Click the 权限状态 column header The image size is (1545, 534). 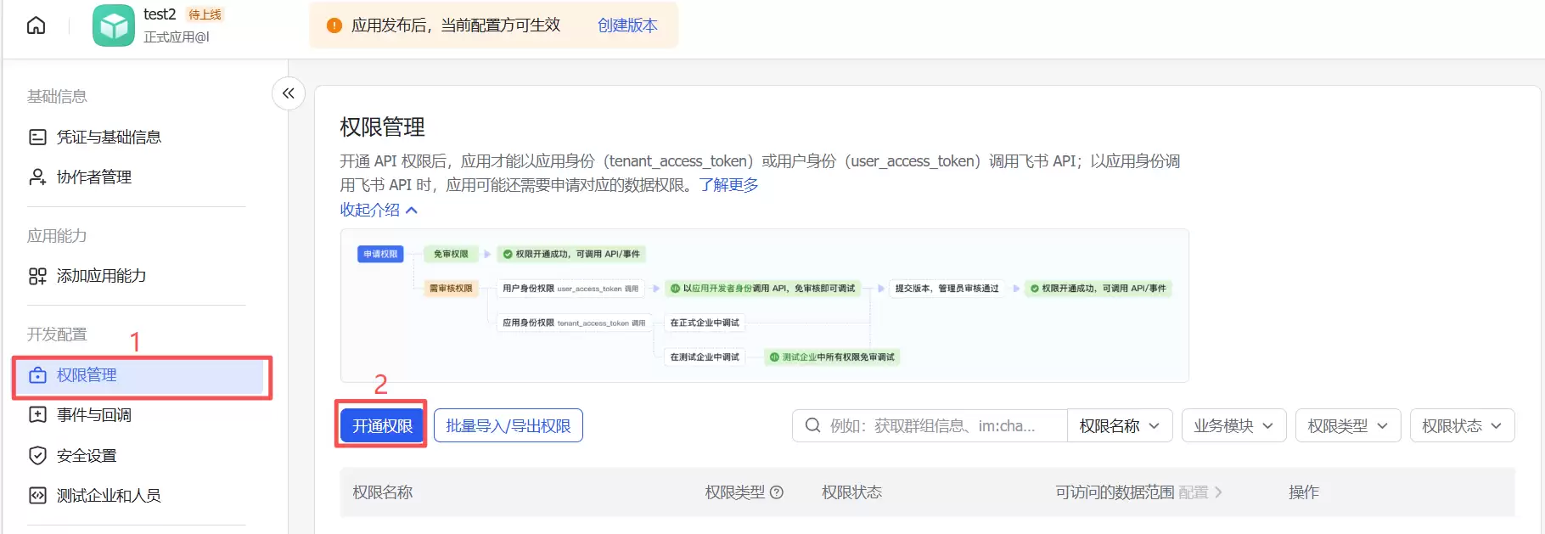click(x=851, y=492)
